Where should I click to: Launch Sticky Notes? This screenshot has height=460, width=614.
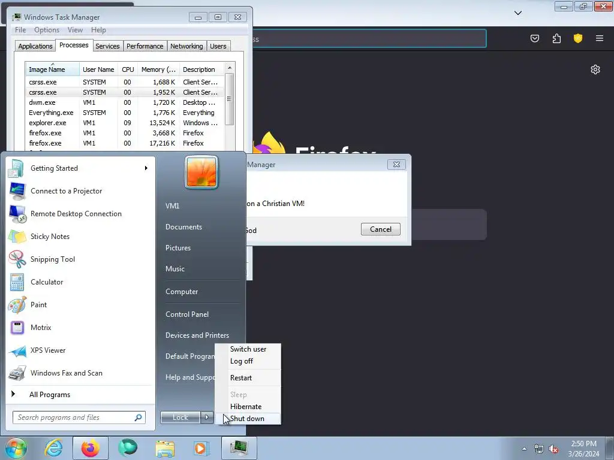click(80, 236)
